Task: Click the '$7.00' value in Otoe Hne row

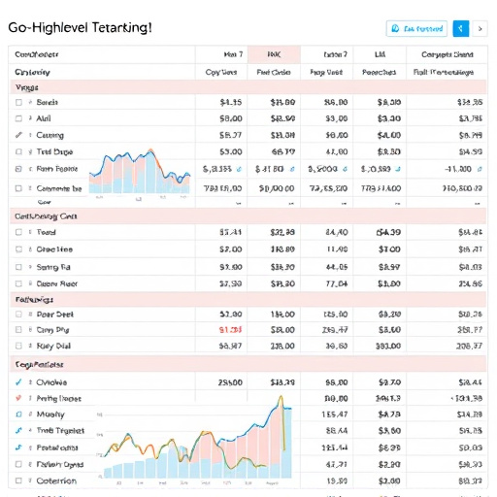Action: point(231,249)
